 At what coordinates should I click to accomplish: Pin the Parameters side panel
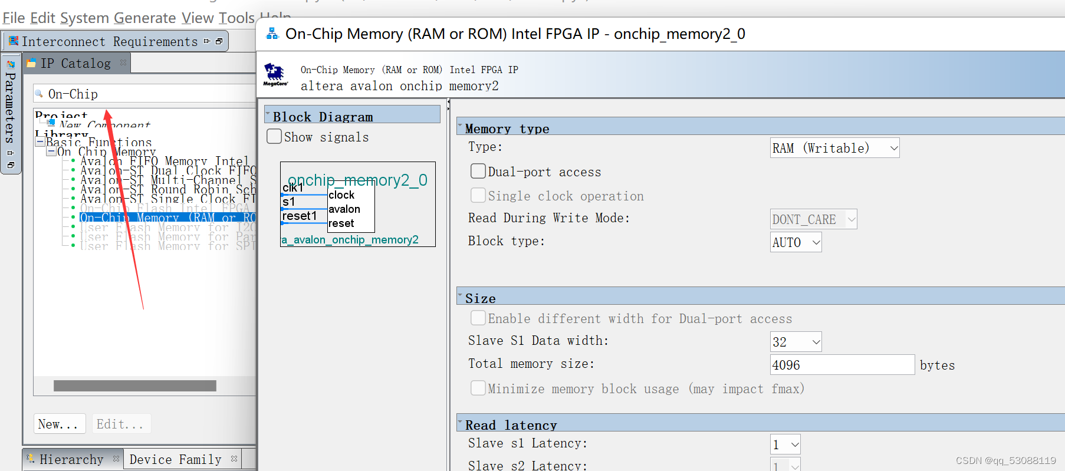pos(11,153)
